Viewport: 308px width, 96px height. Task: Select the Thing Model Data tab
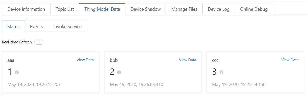(102, 9)
